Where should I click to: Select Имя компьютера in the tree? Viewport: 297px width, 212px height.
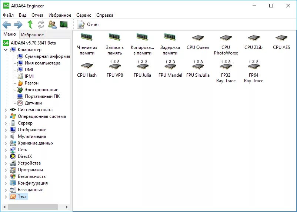tap(39, 63)
